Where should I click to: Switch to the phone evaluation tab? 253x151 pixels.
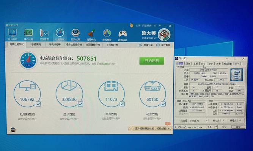[x=36, y=45]
